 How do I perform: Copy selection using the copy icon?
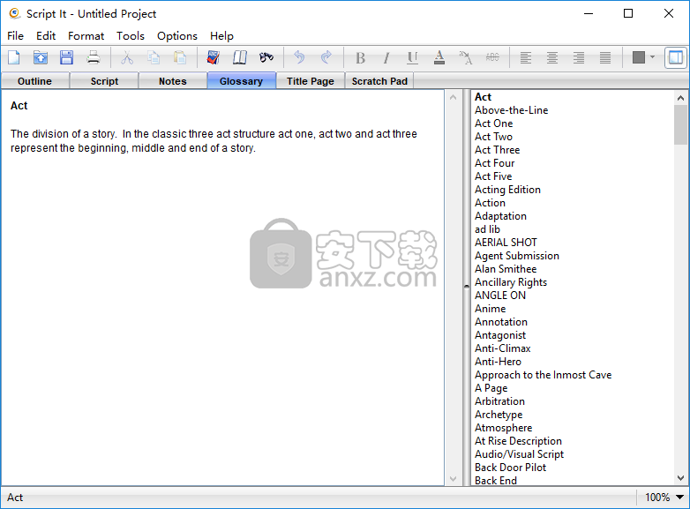pyautogui.click(x=154, y=57)
